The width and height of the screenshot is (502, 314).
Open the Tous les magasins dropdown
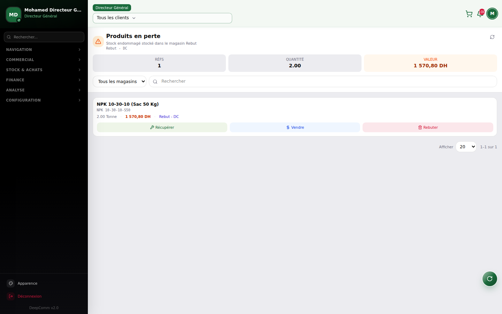[120, 82]
